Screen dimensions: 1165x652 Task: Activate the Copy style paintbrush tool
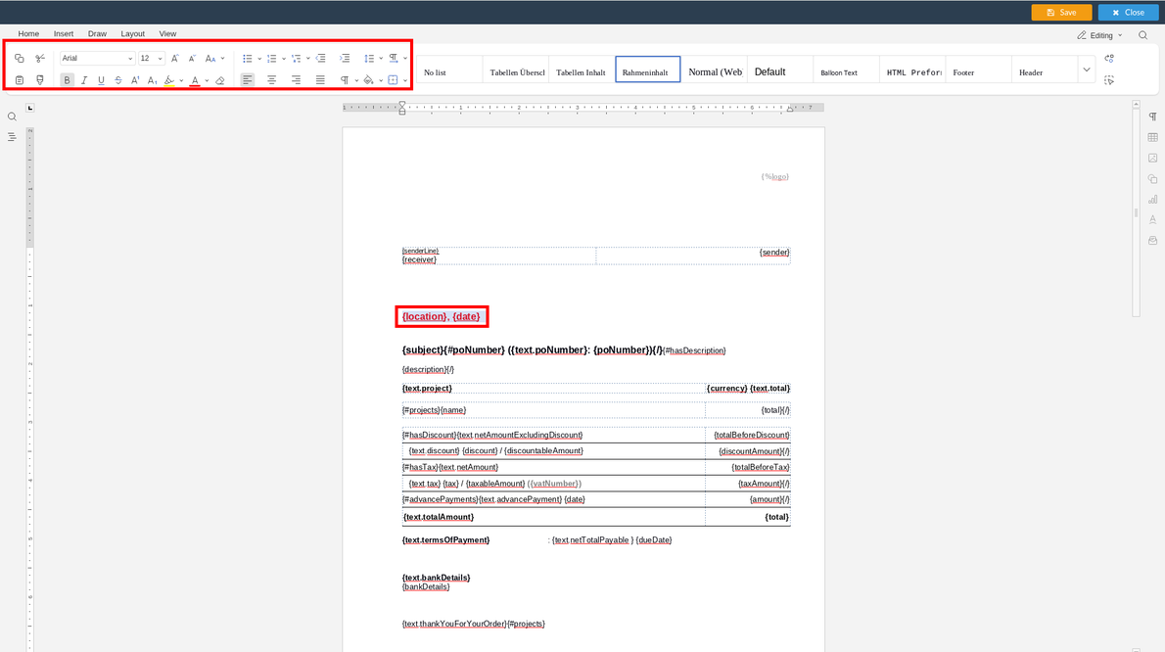point(40,80)
